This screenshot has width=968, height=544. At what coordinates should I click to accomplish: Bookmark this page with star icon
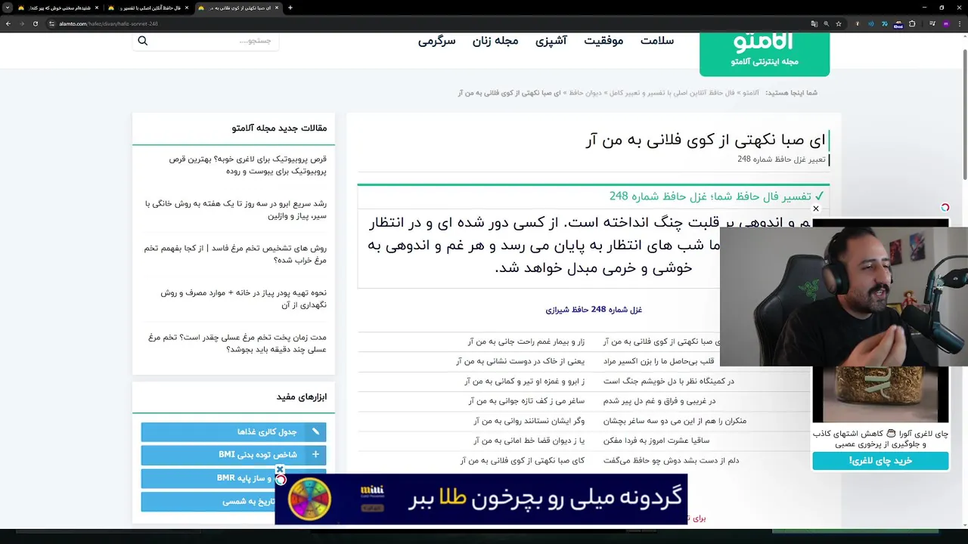coord(838,23)
